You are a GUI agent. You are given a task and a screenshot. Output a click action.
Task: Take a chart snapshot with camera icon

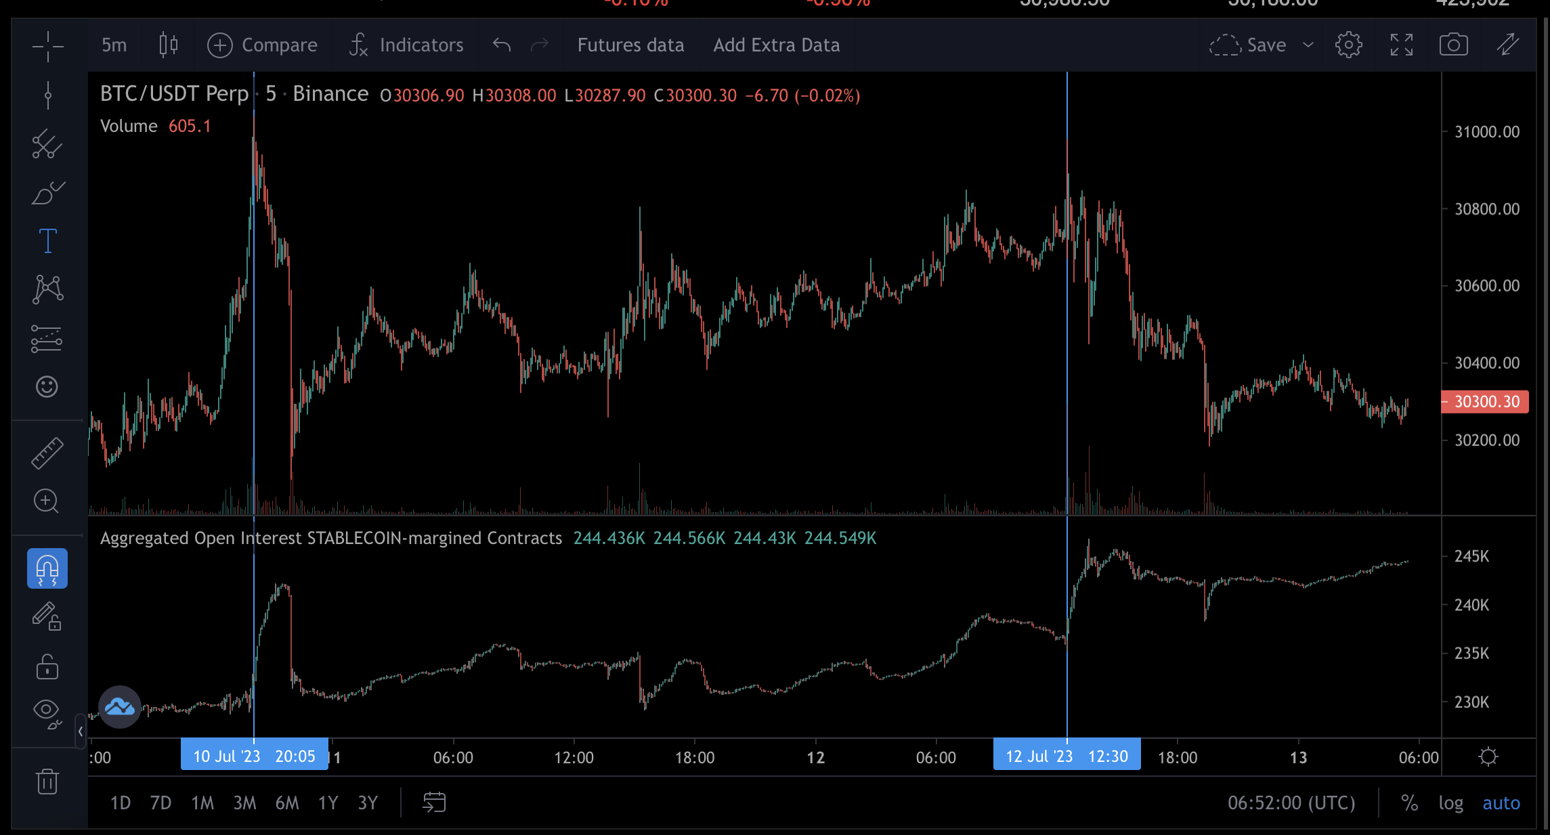point(1453,45)
